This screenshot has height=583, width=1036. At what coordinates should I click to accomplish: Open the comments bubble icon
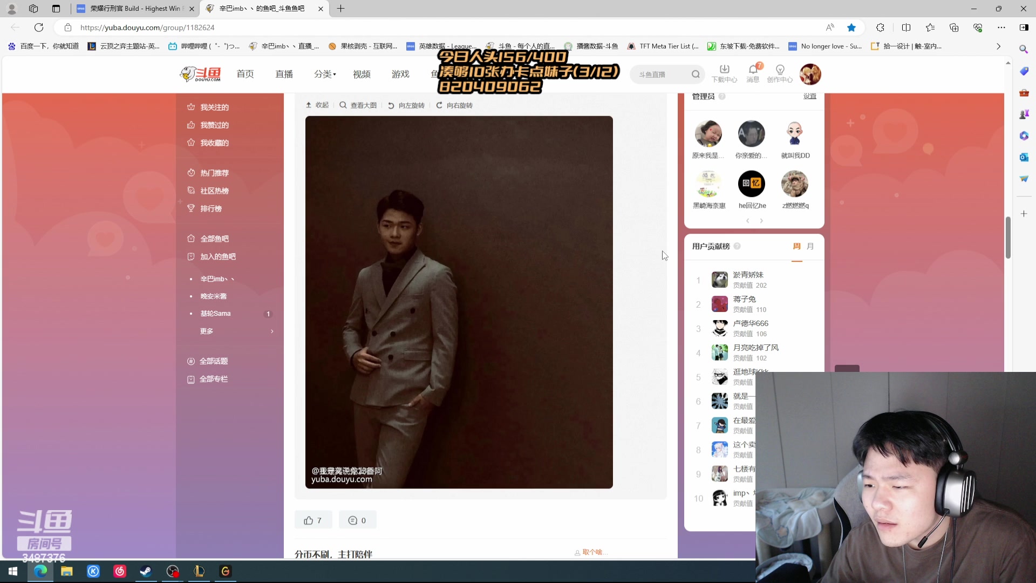point(353,520)
